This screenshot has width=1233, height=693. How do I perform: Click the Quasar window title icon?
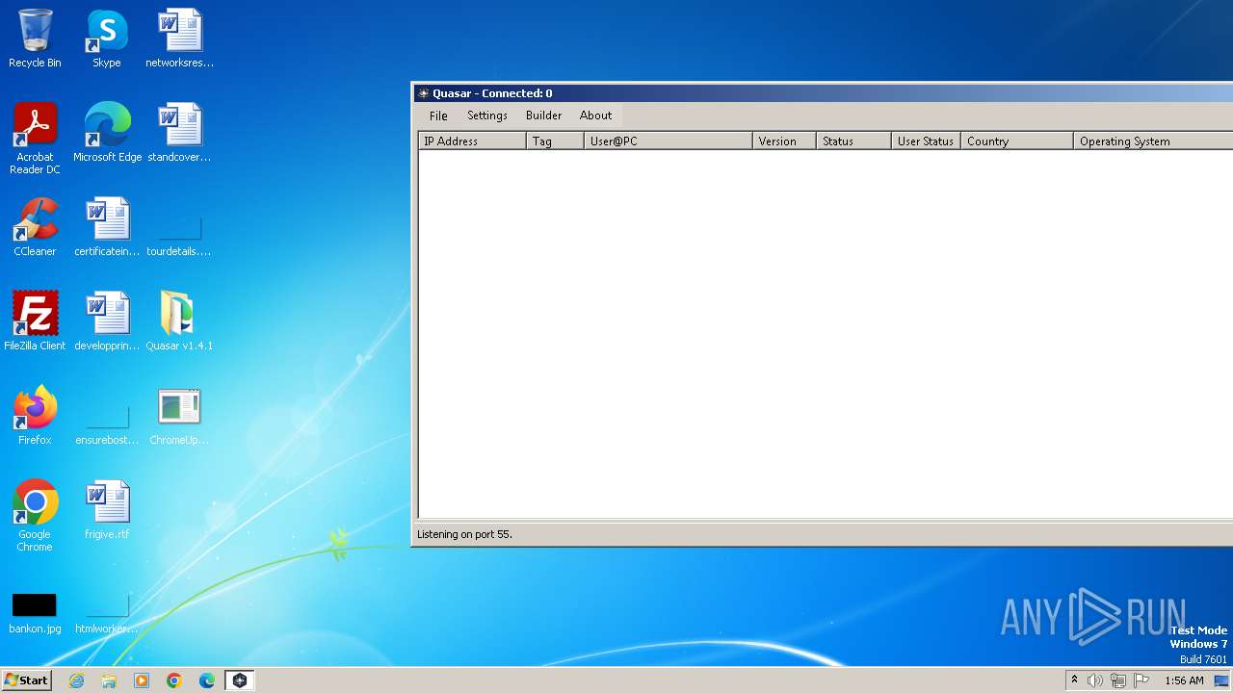click(x=423, y=93)
